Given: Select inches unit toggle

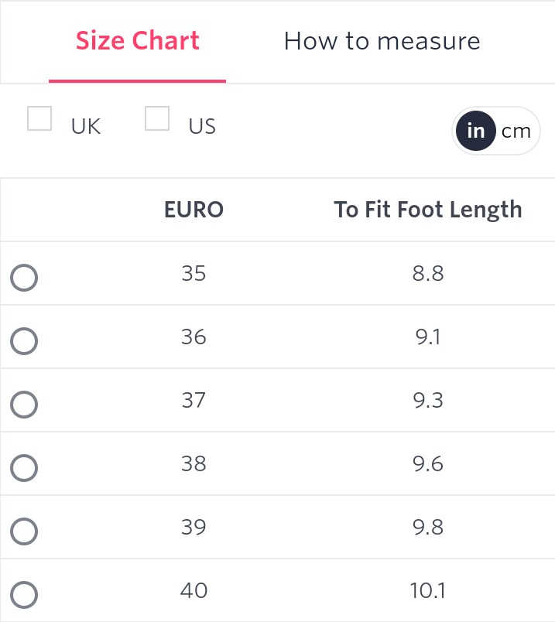Looking at the screenshot, I should tap(475, 131).
